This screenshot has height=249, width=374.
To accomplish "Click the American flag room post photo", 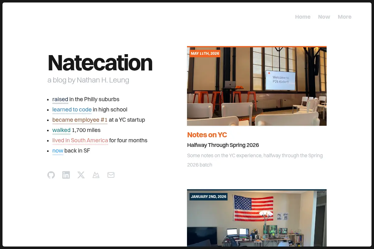I will coord(257,218).
